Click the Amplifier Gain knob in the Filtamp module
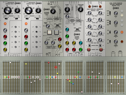The height and width of the screenshot is (95, 126). [81, 9]
